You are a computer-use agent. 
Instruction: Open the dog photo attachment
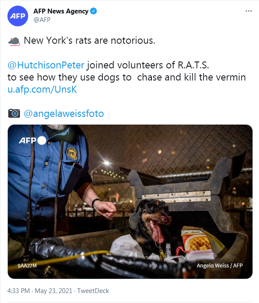[130, 202]
